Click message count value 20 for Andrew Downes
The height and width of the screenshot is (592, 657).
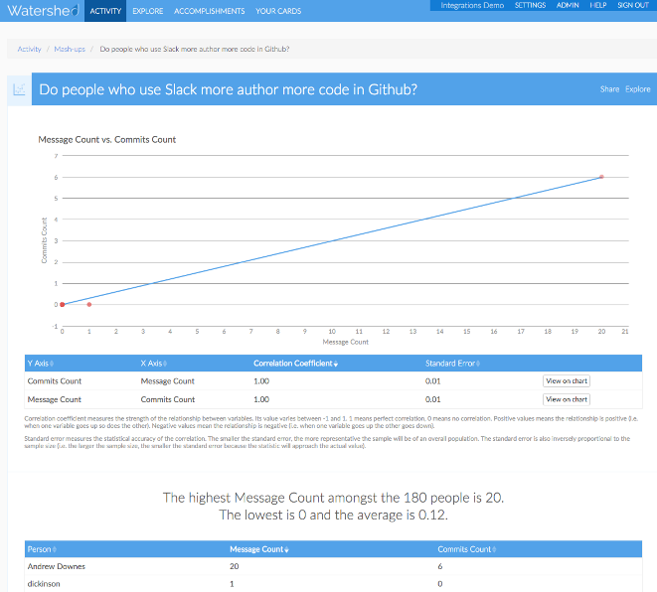(x=234, y=566)
